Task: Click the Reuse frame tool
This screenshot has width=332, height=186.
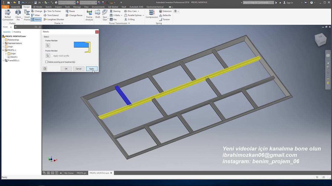Action: click(70, 11)
